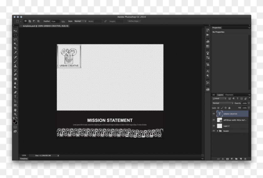263x178 pixels.
Task: Select the Eyedropper tool
Action: 15,53
